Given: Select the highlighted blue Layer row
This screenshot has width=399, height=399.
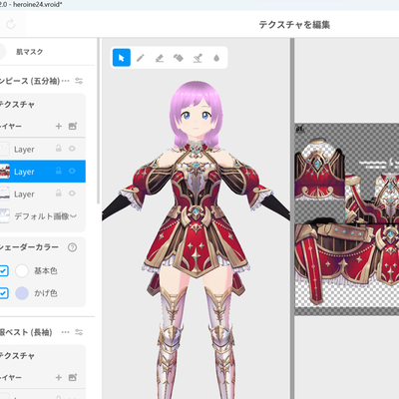Looking at the screenshot, I should 43,172.
